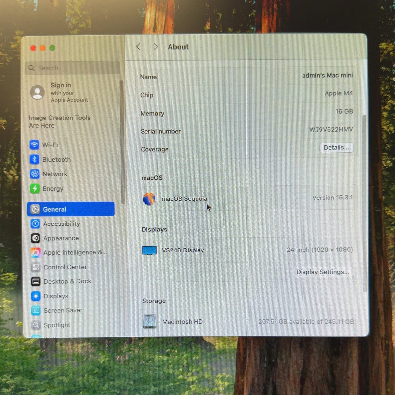Select Bluetooth label in sidebar
Viewport: 395px width, 395px height.
tap(56, 159)
